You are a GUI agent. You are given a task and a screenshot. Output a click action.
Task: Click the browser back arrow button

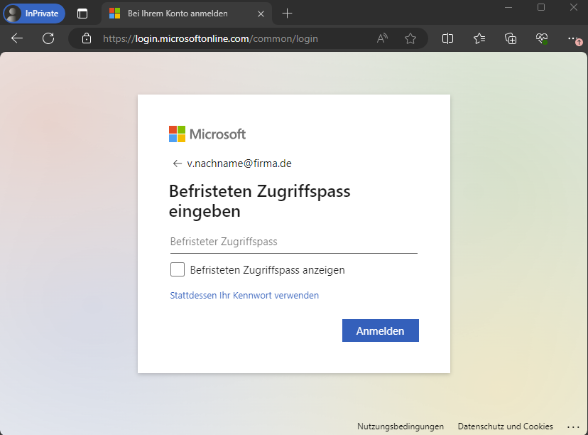(x=17, y=38)
